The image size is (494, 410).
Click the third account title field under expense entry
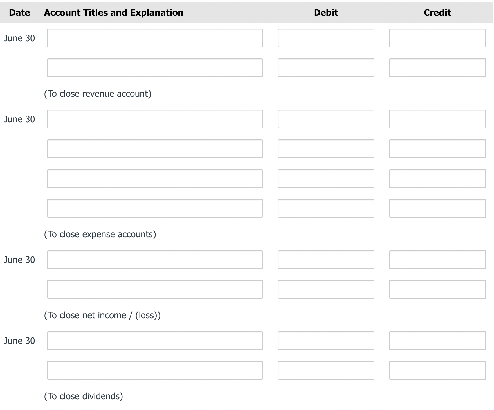[x=155, y=179]
